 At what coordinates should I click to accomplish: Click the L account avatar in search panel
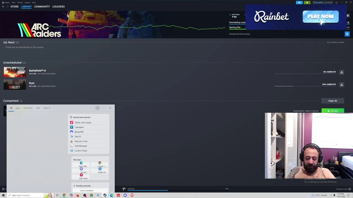pyautogui.click(x=97, y=108)
